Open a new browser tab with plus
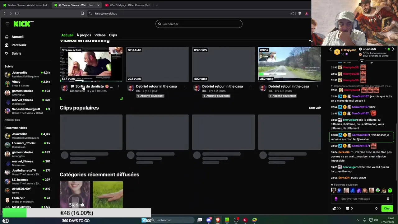398x224 pixels. pyautogui.click(x=157, y=5)
